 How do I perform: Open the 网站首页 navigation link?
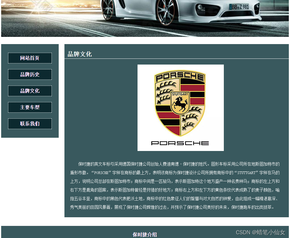point(30,58)
